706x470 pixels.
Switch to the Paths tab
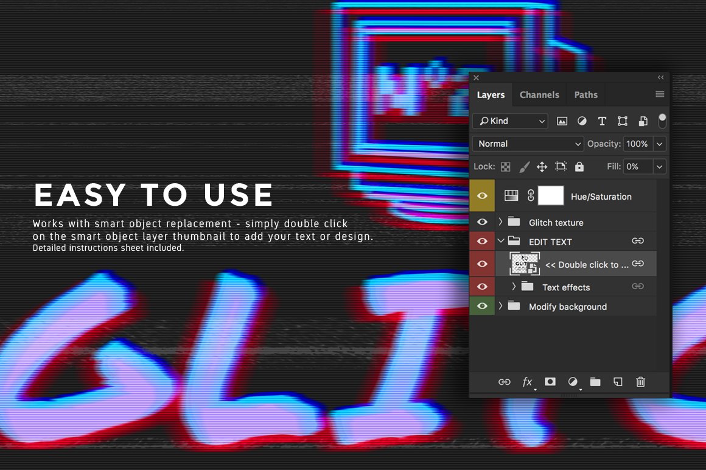coord(585,95)
